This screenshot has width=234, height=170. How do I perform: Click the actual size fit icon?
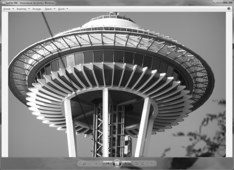click(96, 163)
